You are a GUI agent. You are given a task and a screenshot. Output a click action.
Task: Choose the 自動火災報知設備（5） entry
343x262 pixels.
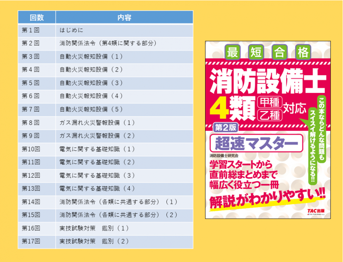[91, 109]
